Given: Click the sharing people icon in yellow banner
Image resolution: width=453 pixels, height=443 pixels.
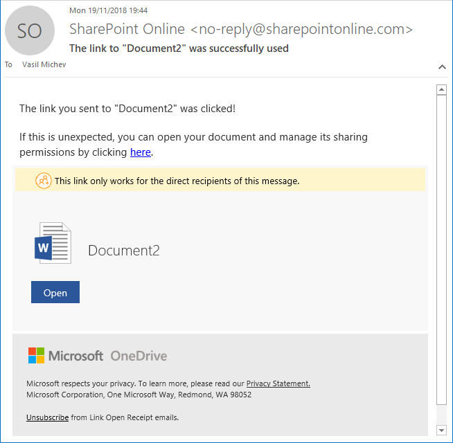Looking at the screenshot, I should pyautogui.click(x=44, y=181).
